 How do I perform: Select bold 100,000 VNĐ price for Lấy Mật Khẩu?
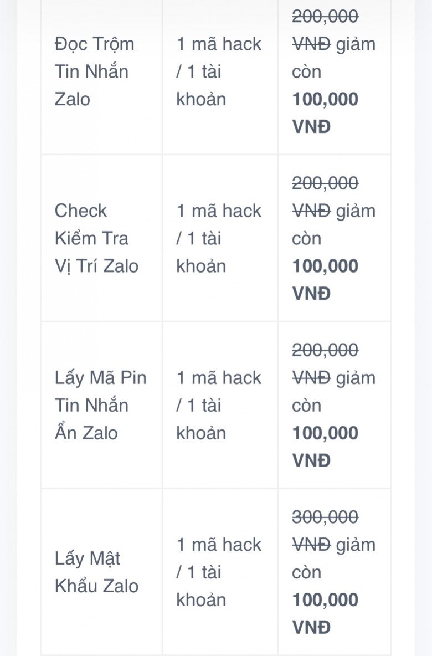[x=325, y=614]
